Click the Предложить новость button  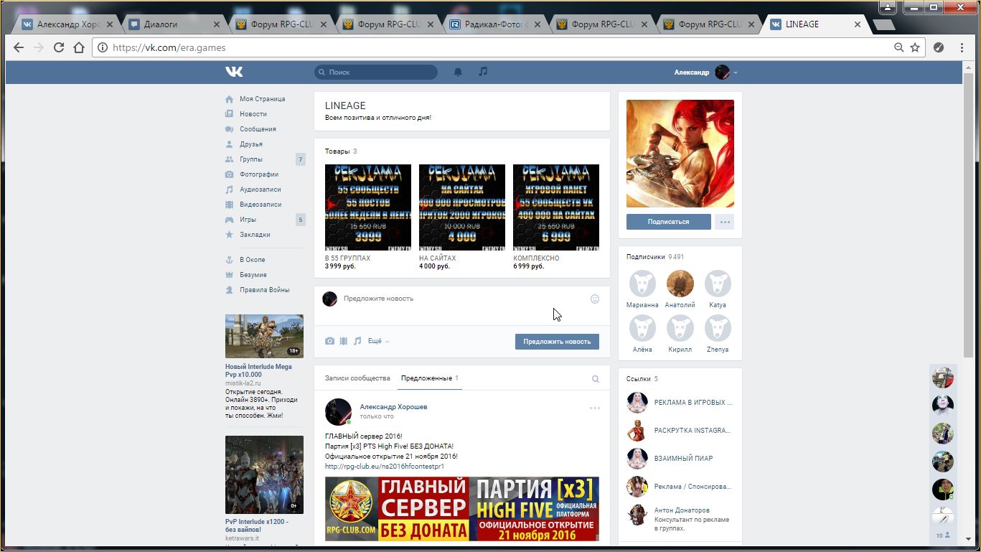(557, 342)
